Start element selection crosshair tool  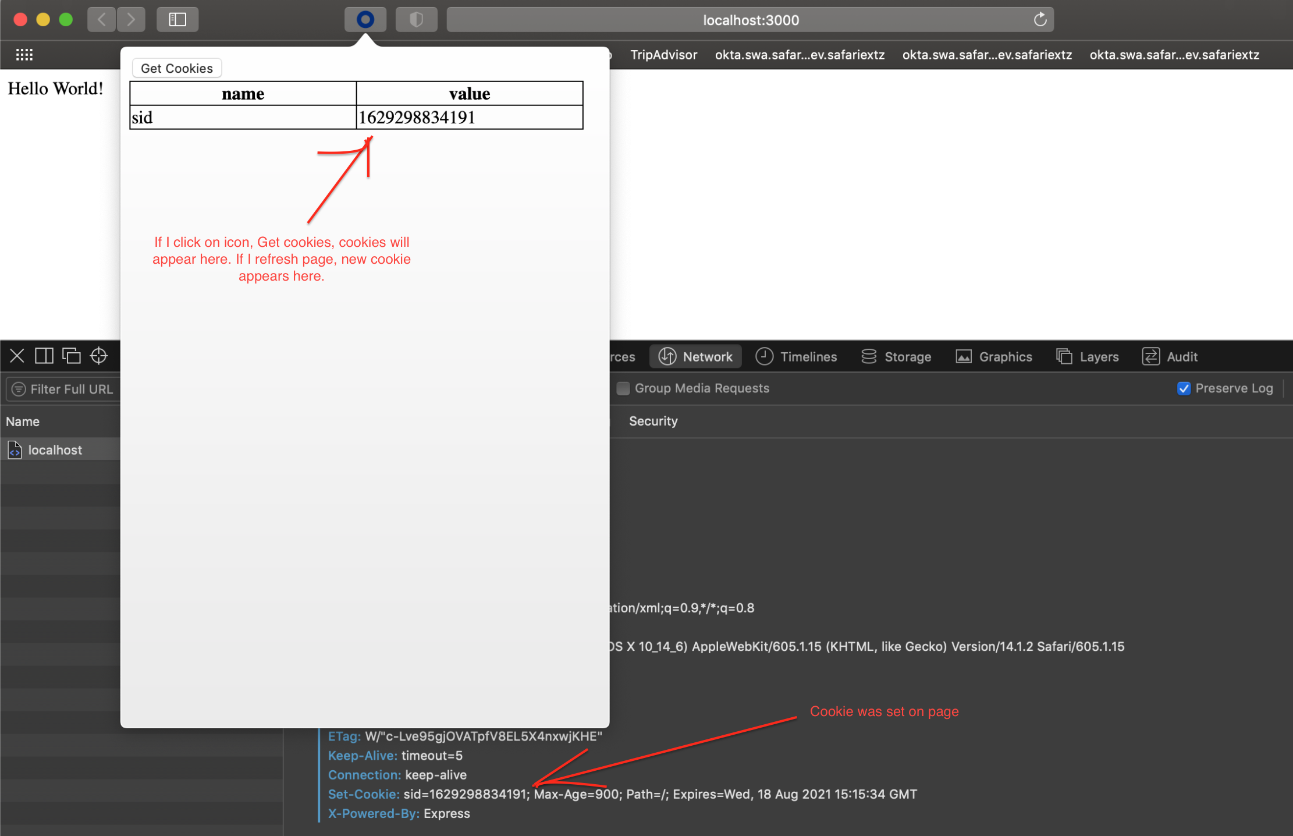click(x=99, y=356)
